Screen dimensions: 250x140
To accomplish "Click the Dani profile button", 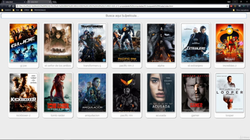I will point(229,2).
